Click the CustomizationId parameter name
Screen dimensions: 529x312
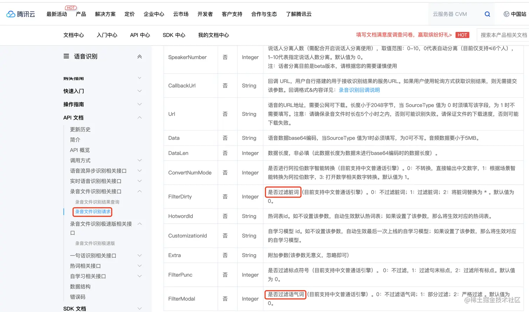[188, 236]
